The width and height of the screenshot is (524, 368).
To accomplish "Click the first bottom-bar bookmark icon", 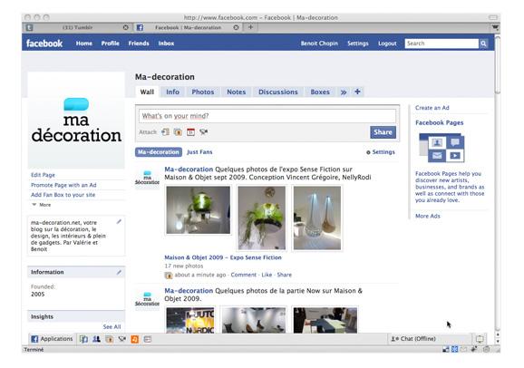I will [x=83, y=339].
